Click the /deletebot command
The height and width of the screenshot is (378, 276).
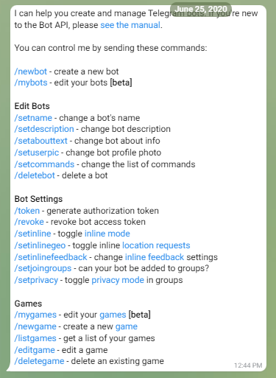click(x=35, y=175)
